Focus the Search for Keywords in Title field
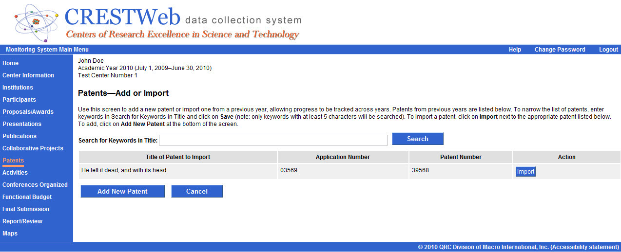Screen dimensions: 621x252 273,140
